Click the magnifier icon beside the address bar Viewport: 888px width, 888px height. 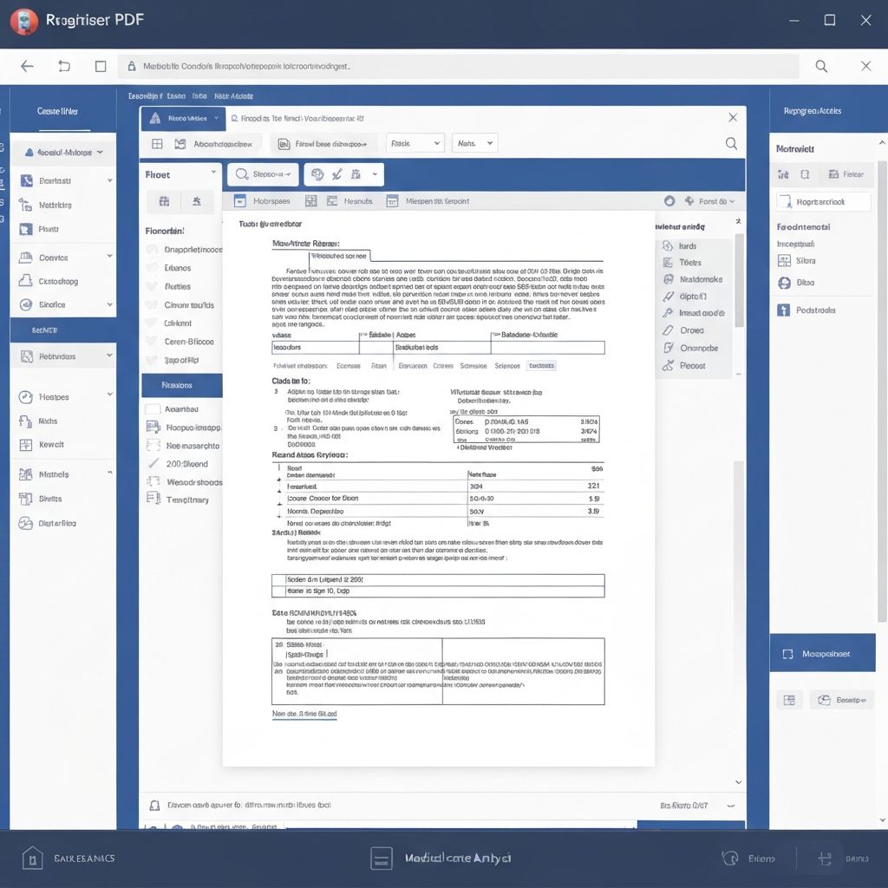coord(821,66)
